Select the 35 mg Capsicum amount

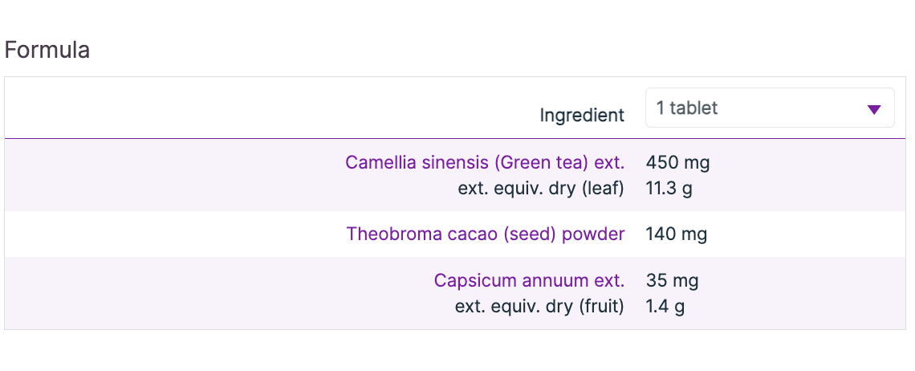[x=672, y=280]
